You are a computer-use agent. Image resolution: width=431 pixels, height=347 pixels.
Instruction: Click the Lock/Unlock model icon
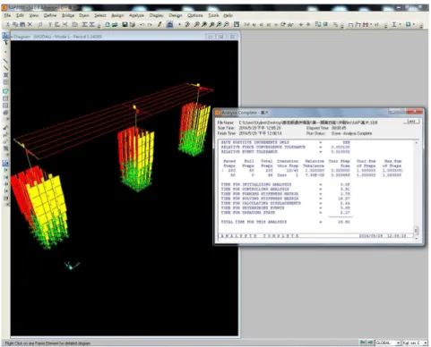click(x=169, y=24)
